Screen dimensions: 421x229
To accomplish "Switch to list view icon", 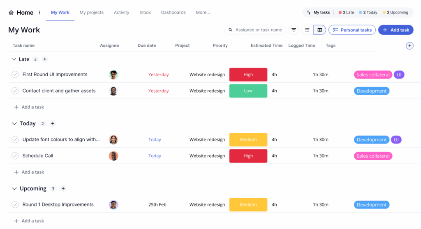I will pyautogui.click(x=307, y=30).
